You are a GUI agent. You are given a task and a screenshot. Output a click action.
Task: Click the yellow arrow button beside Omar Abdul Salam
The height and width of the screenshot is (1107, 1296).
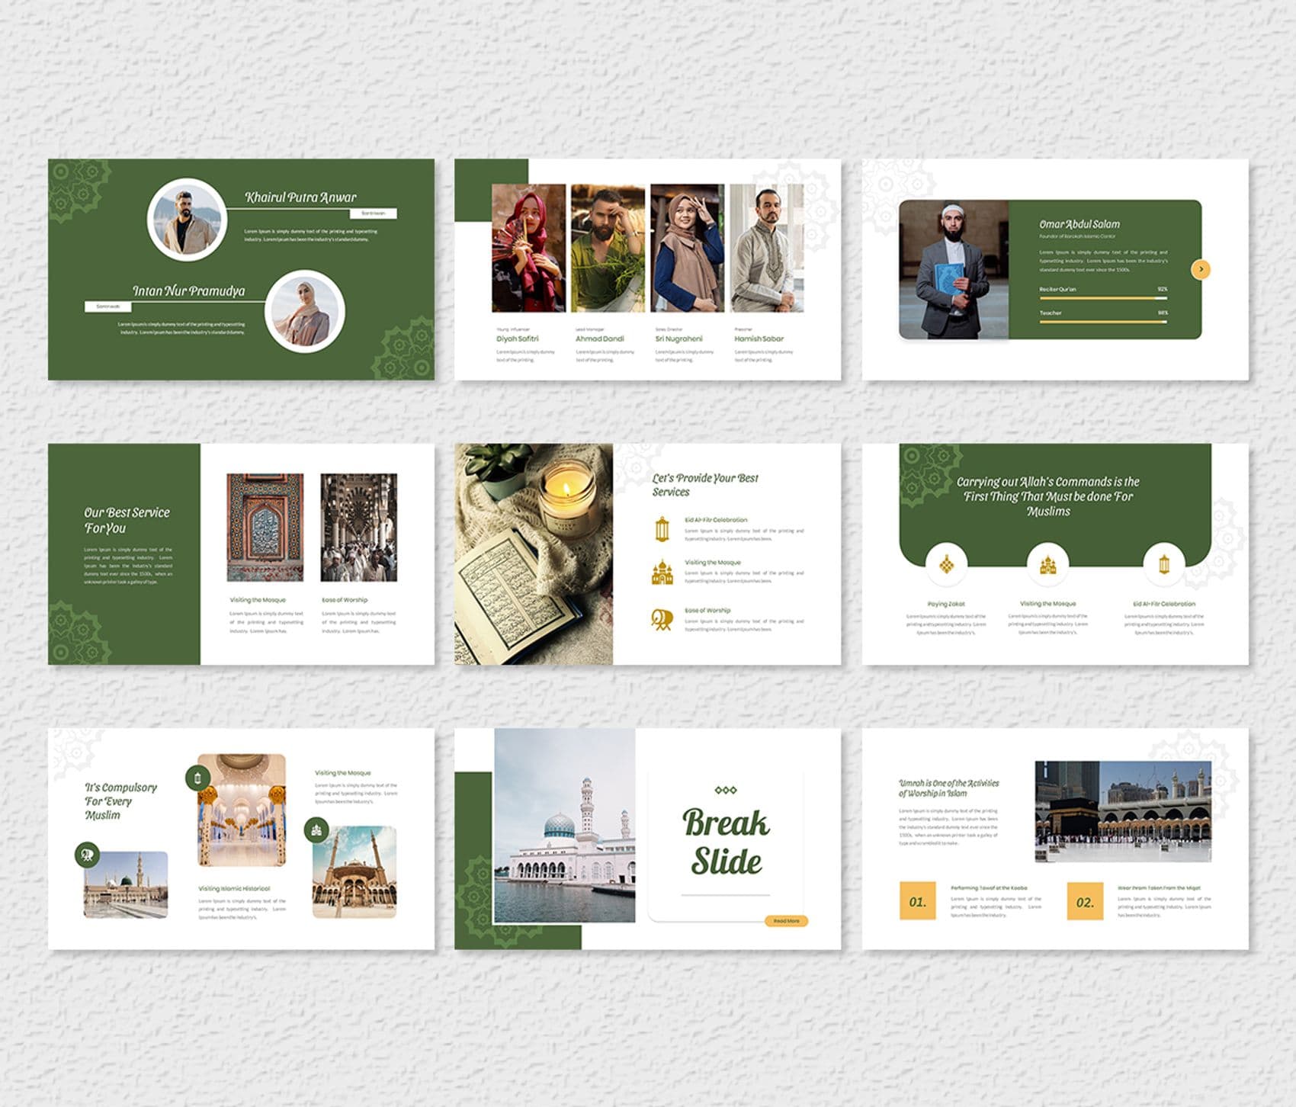[1200, 269]
